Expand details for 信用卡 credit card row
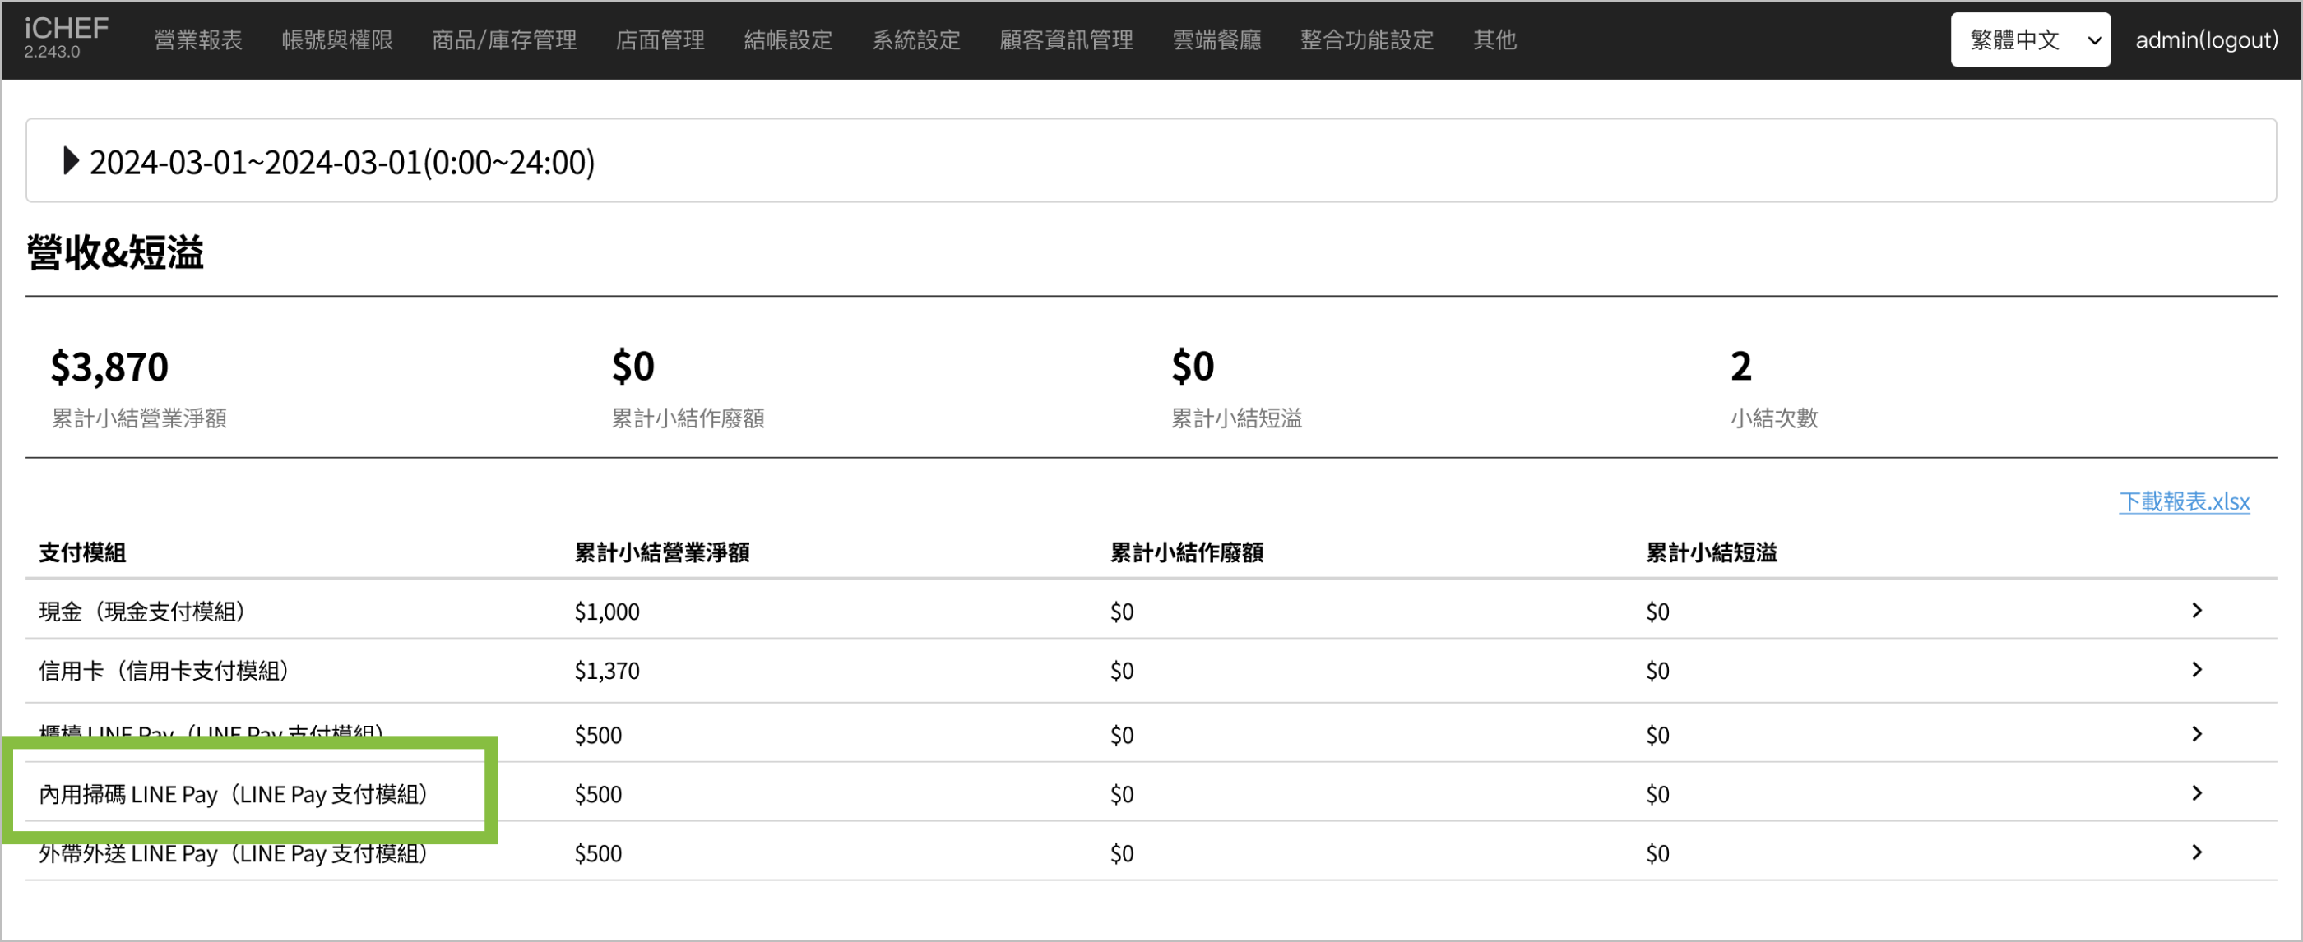The width and height of the screenshot is (2303, 942). 2198,670
